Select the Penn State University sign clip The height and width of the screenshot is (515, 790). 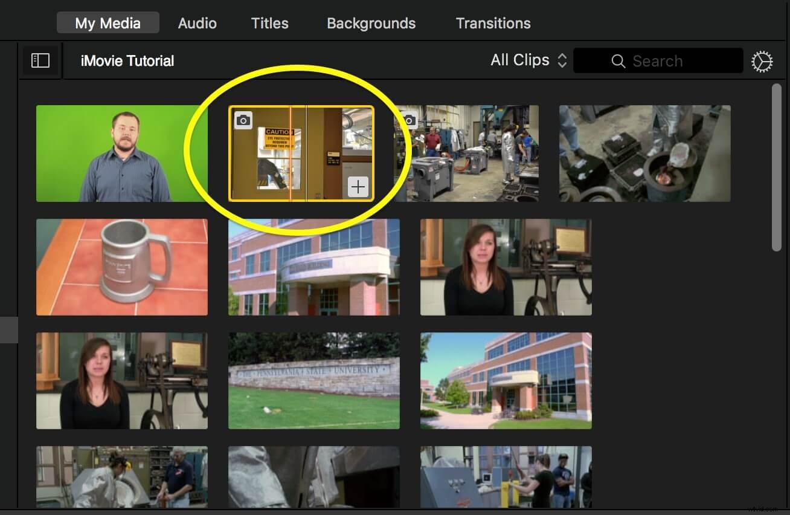point(313,381)
